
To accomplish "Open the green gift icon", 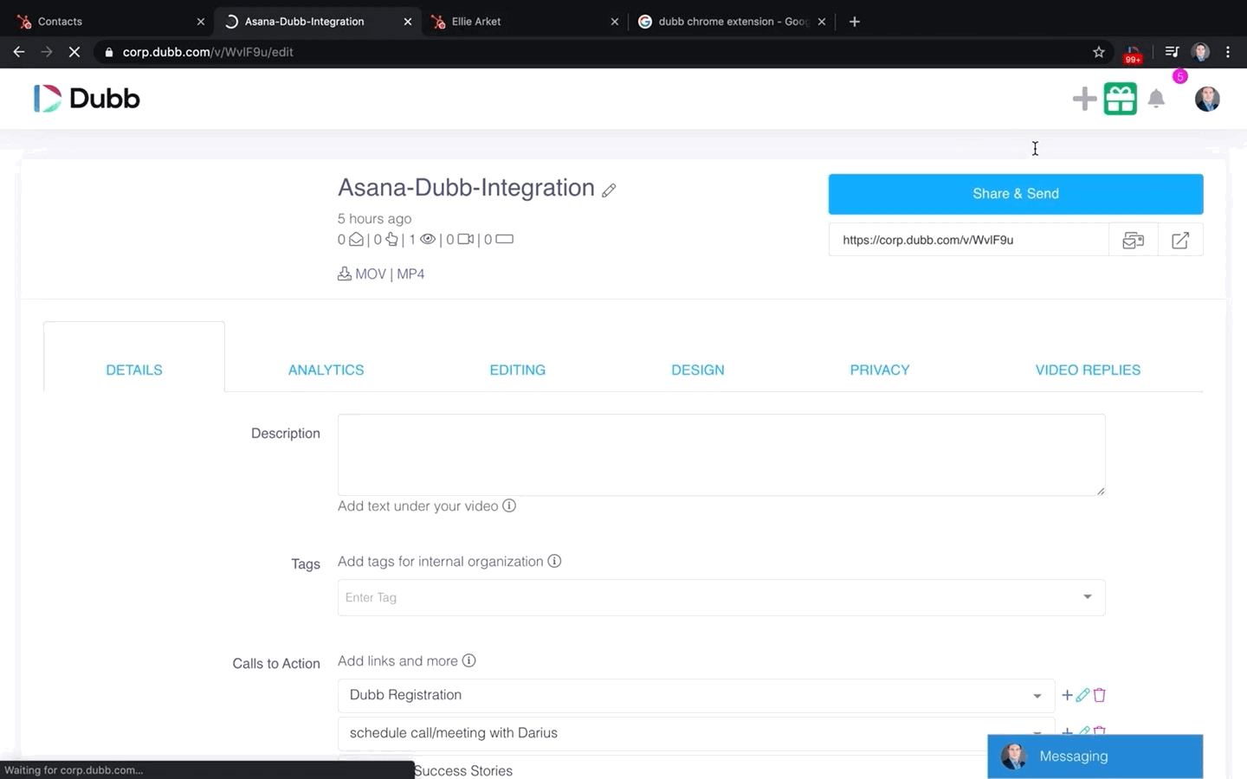I will click(1120, 99).
